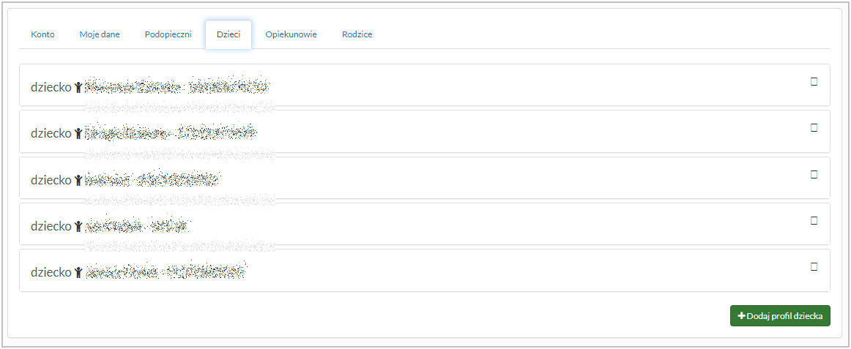The height and width of the screenshot is (349, 851).
Task: Switch to the Rodzice tab
Action: pyautogui.click(x=357, y=34)
